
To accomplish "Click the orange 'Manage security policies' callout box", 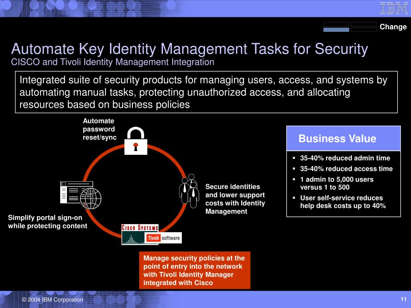I will click(x=195, y=270).
